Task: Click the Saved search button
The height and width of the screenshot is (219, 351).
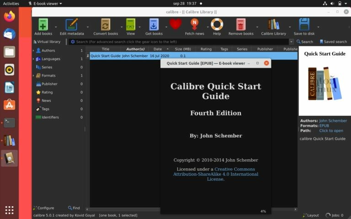Action: point(333,42)
